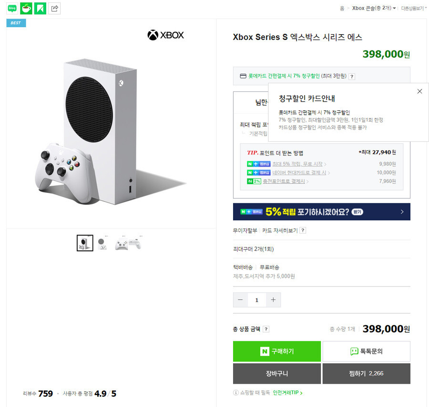Open the share arrow icon
The height and width of the screenshot is (407, 429).
(54, 8)
